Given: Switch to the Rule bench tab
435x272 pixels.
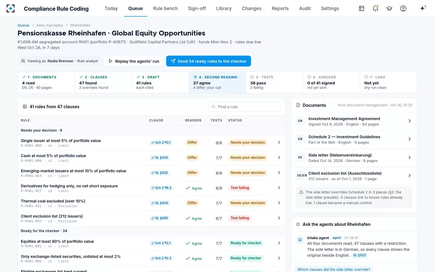Looking at the screenshot, I should click(x=165, y=8).
